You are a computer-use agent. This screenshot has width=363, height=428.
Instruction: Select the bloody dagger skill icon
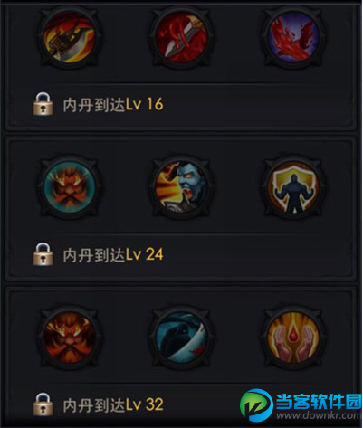pyautogui.click(x=181, y=37)
